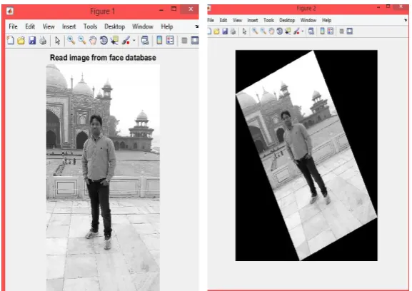
Task: Insert Colorbar using Figure 2 toolbar icon
Action: (x=322, y=31)
